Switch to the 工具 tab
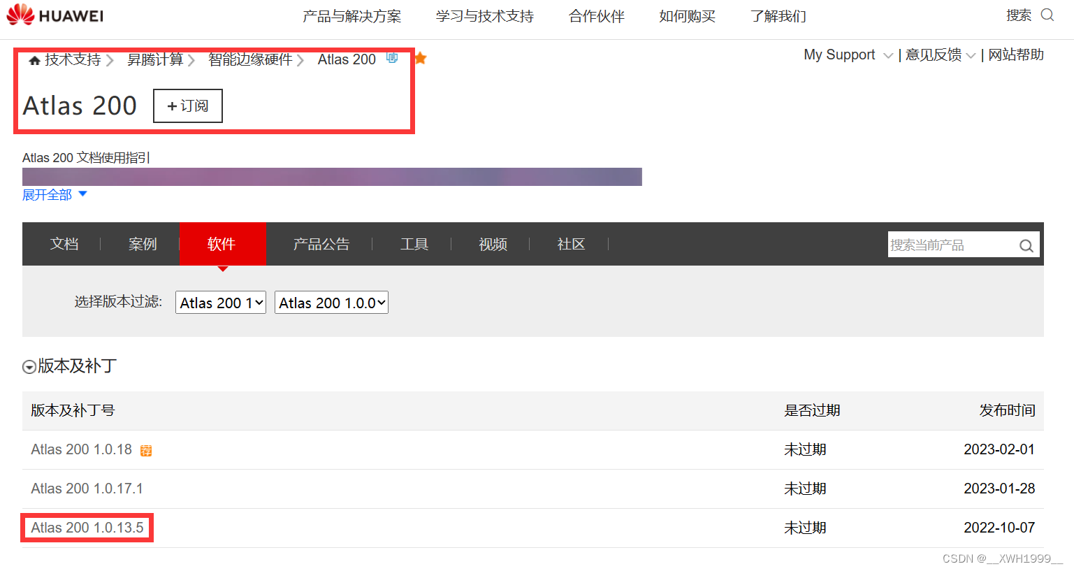Viewport: 1074px width, 571px height. click(414, 244)
